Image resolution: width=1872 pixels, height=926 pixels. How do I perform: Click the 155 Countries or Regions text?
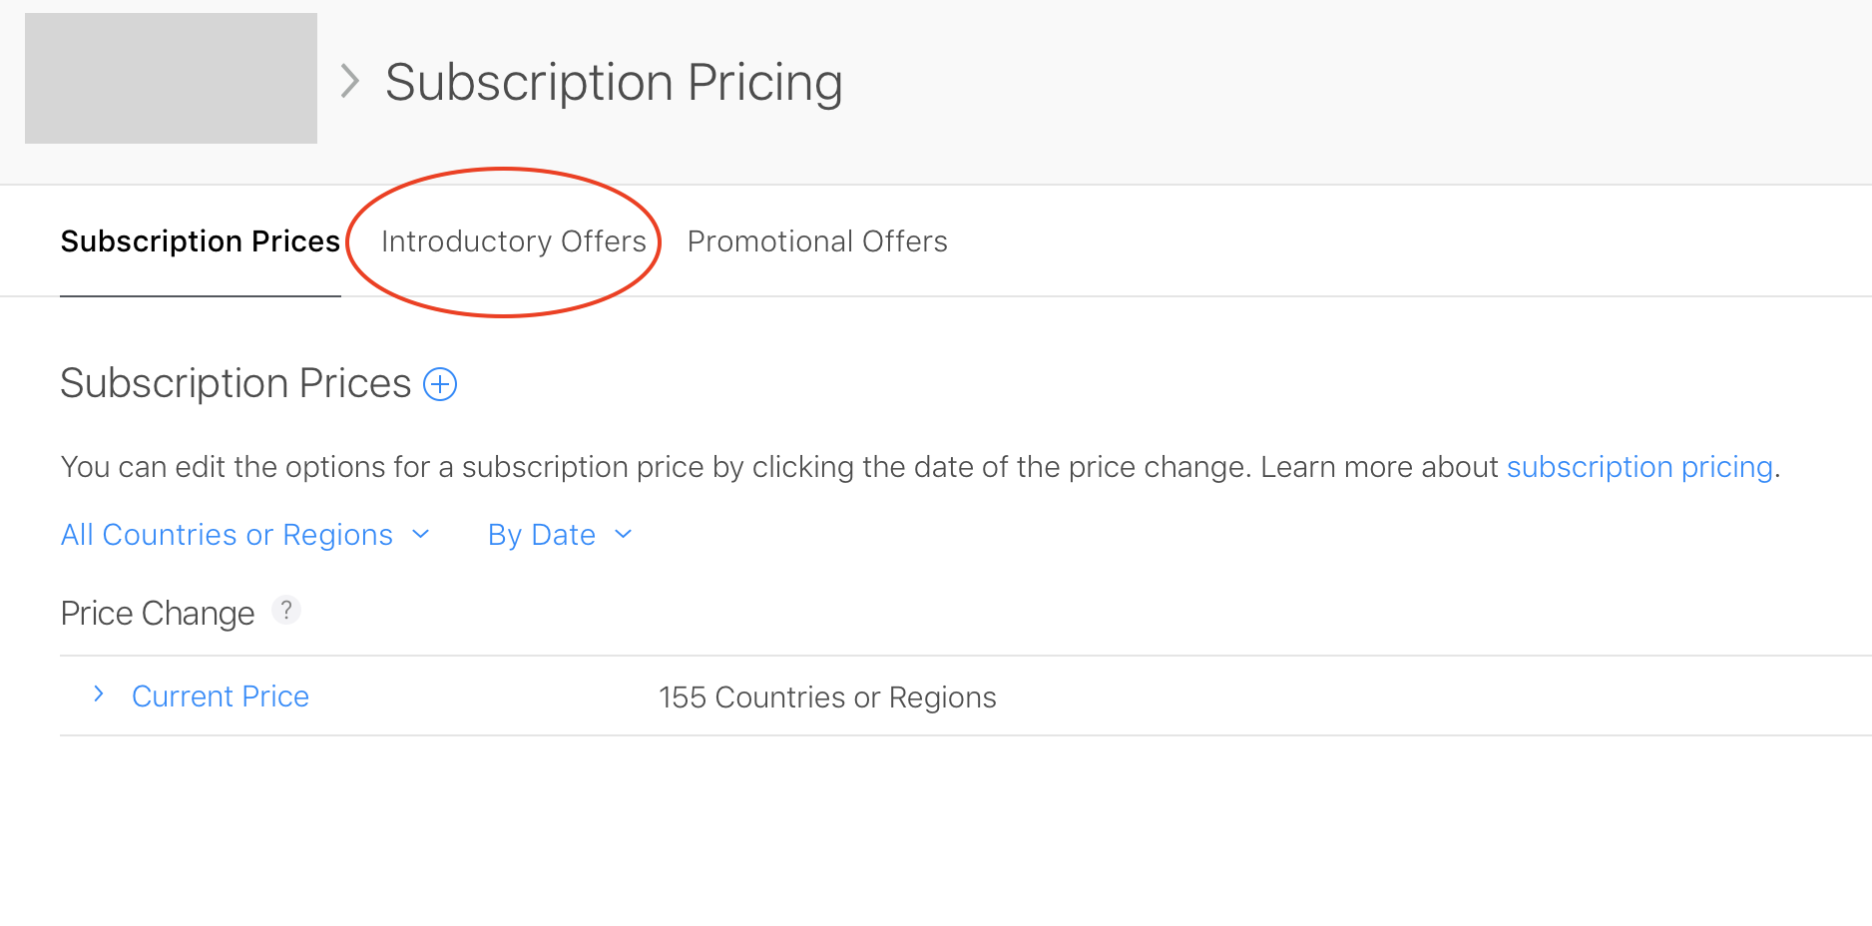827,697
